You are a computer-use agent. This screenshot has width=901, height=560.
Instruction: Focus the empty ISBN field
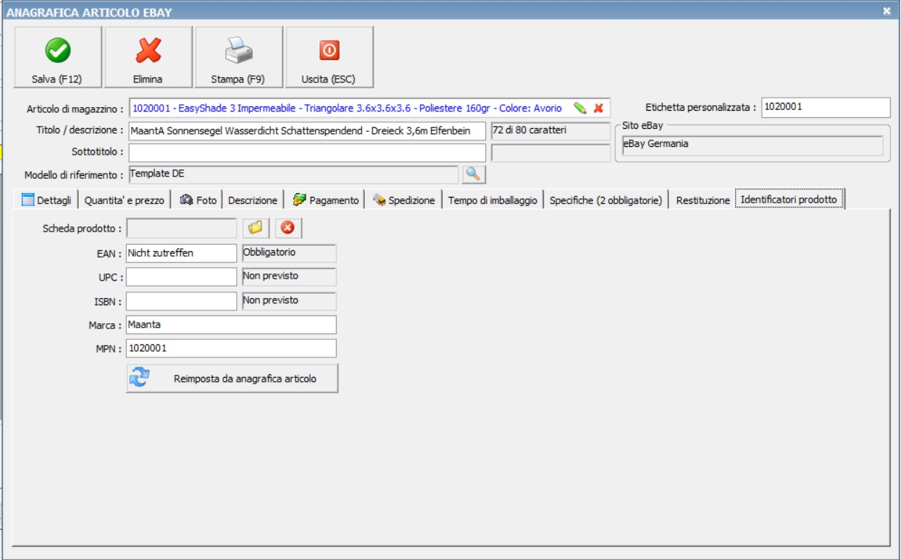pos(181,301)
